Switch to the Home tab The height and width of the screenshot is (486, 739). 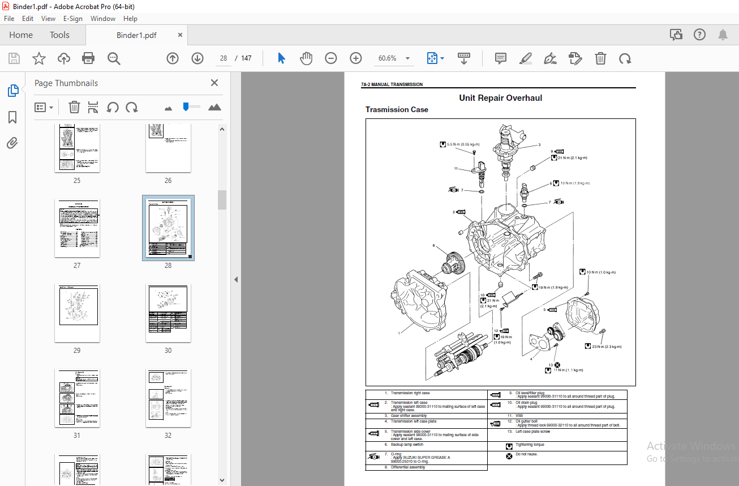(x=21, y=35)
